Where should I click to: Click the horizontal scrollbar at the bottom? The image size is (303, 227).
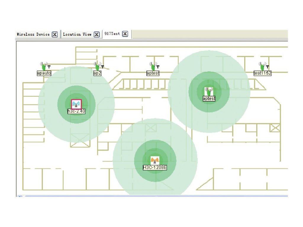coord(148,195)
